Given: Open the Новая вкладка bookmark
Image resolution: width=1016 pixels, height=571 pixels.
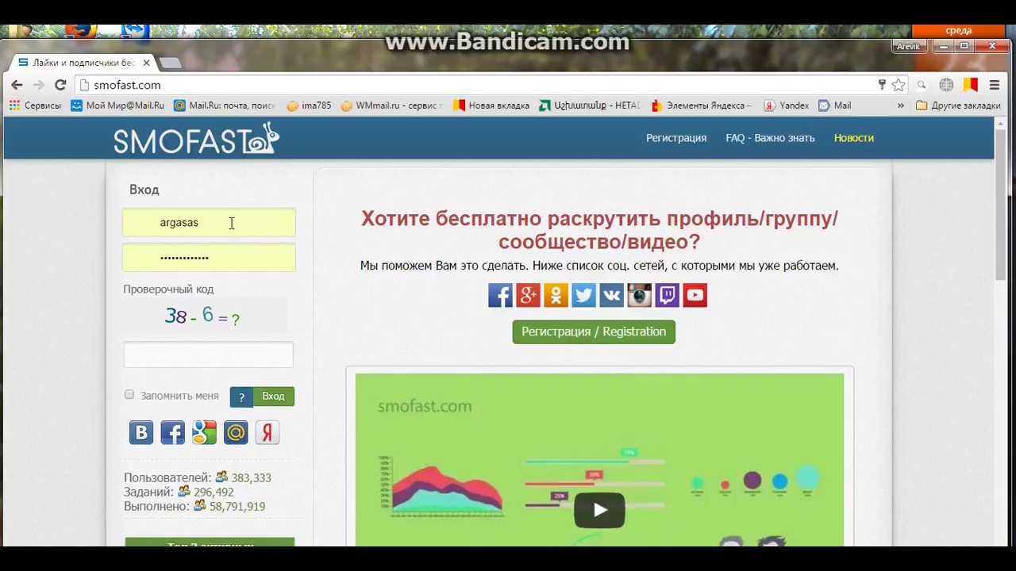Looking at the screenshot, I should point(491,105).
